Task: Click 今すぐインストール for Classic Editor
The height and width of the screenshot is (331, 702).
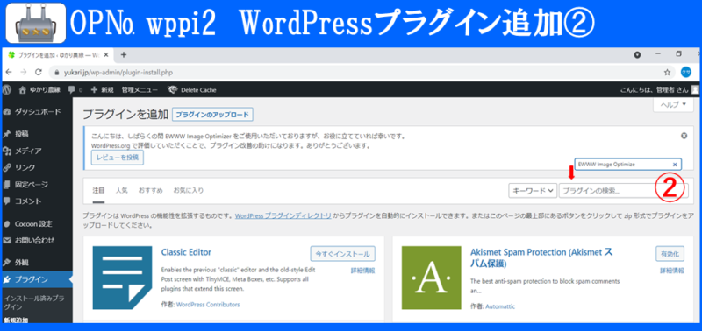Action: pyautogui.click(x=342, y=254)
